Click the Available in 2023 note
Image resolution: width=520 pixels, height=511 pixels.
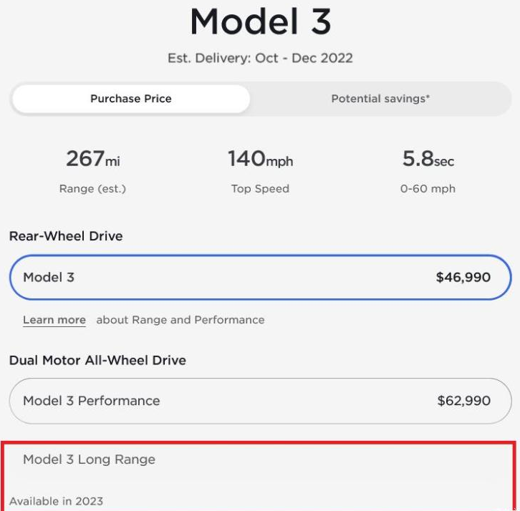pyautogui.click(x=56, y=501)
